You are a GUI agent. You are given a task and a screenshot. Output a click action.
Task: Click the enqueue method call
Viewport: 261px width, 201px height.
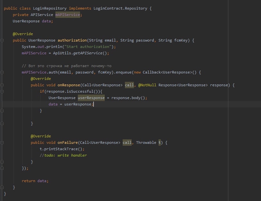pos(124,72)
